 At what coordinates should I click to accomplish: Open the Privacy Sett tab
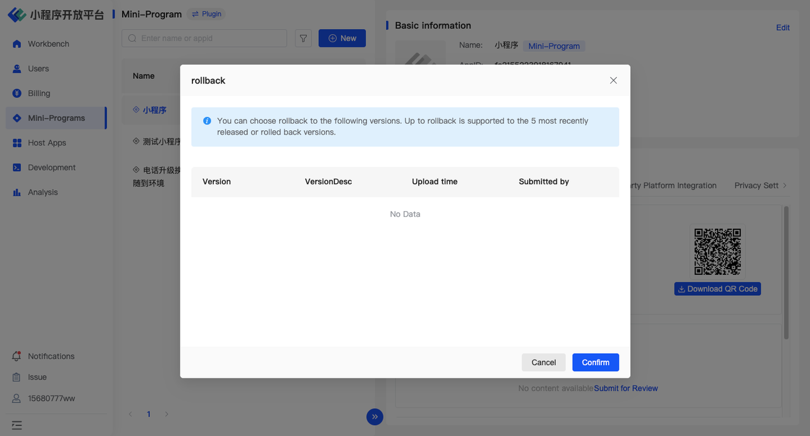coord(756,185)
